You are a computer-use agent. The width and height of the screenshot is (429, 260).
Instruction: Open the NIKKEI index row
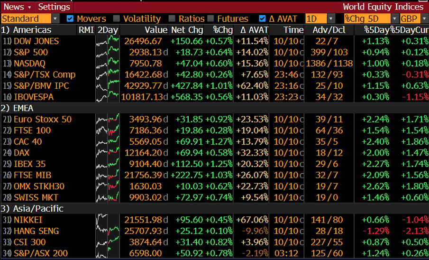coord(28,220)
